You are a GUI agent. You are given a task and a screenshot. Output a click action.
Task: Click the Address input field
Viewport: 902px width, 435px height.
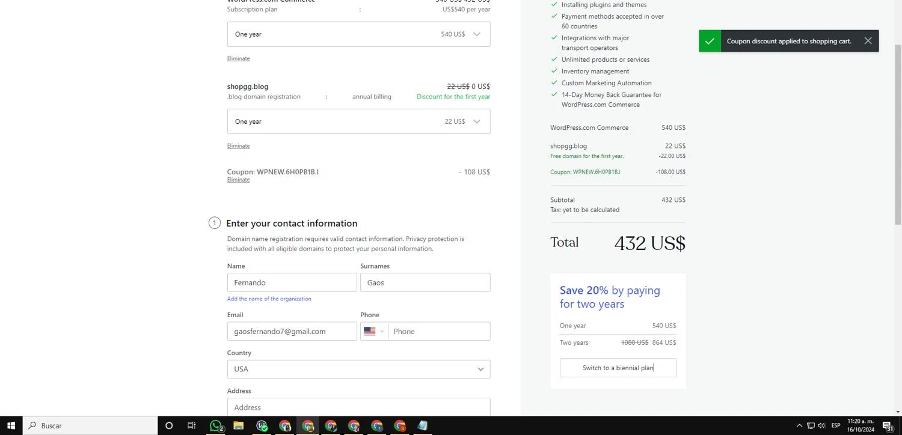pyautogui.click(x=358, y=407)
